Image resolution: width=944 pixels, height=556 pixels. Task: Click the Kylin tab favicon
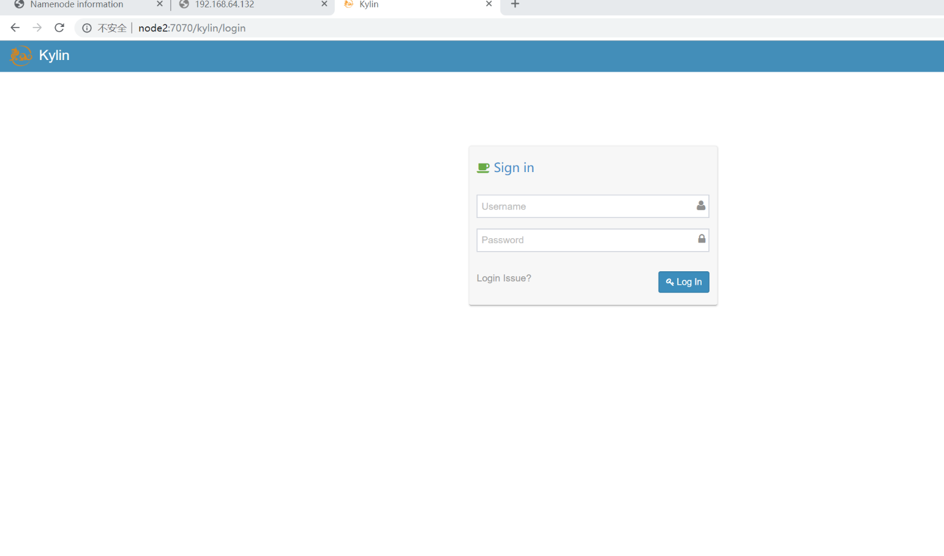[349, 4]
